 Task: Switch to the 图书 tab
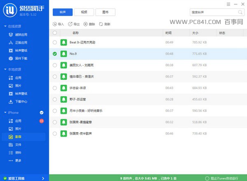(105, 12)
